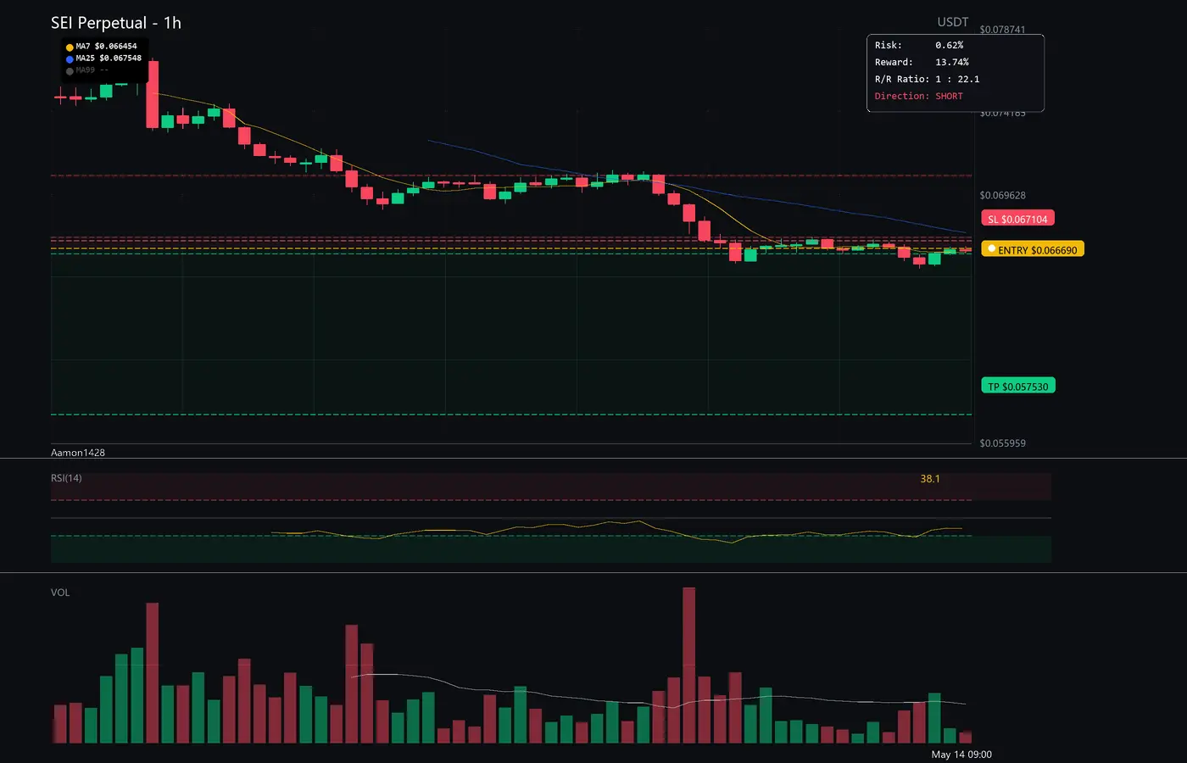
Task: Select the green TP $0.057530 price tag
Action: (1017, 387)
